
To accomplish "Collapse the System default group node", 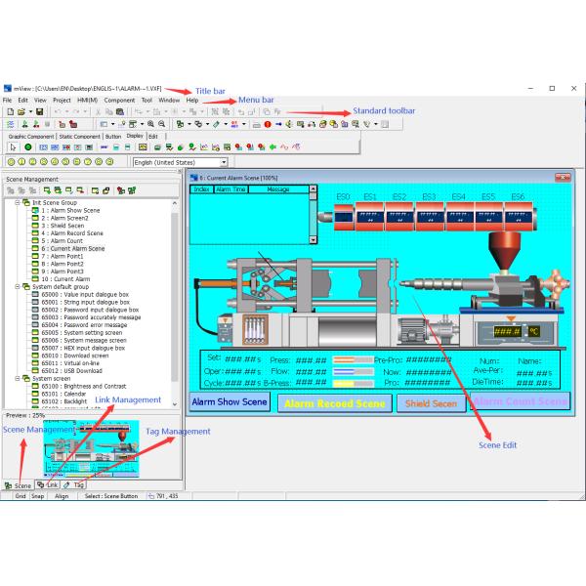I will 17,287.
